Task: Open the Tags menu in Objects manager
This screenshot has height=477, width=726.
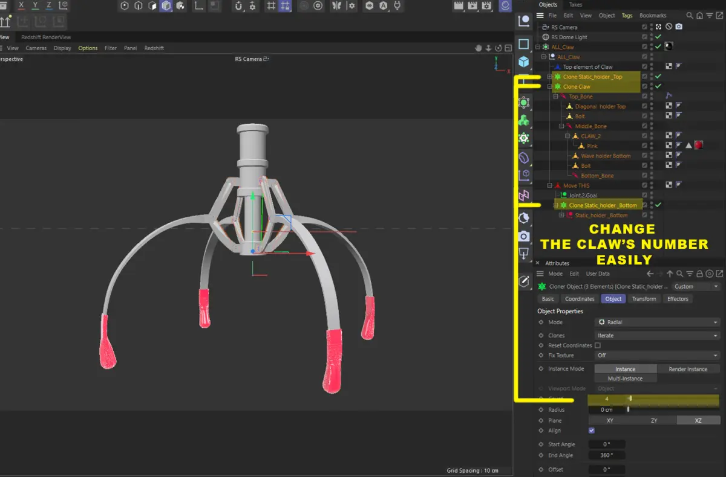Action: tap(627, 16)
